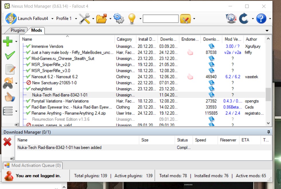This screenshot has width=281, height=189.
Task: Click the user login avatar icon
Action: pyautogui.click(x=9, y=176)
